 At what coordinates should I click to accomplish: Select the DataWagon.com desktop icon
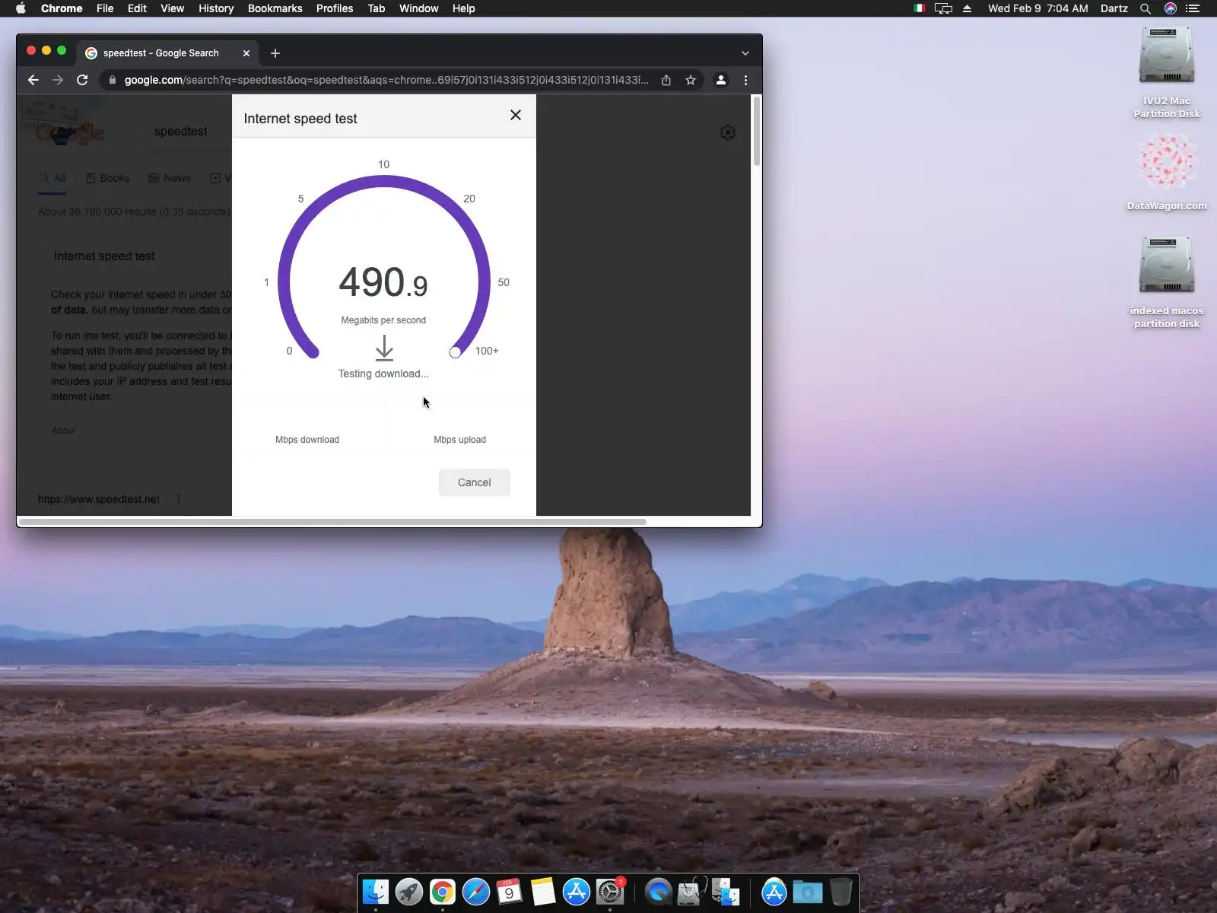1167,172
